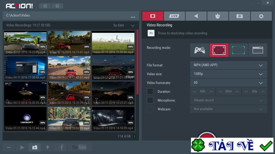This screenshot has width=275, height=154.
Task: Enable the Duration checkbox
Action: (150, 91)
